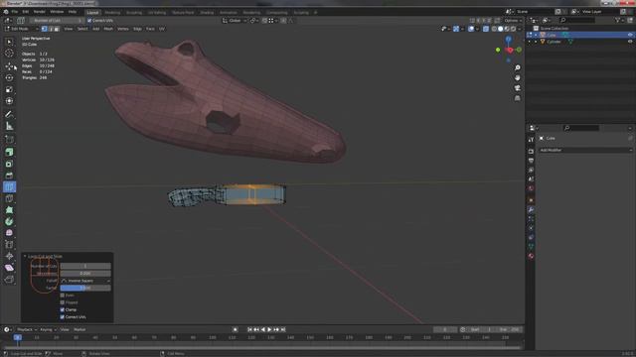
Task: Collapse the Loop Cut and Slide panel
Action: click(25, 256)
